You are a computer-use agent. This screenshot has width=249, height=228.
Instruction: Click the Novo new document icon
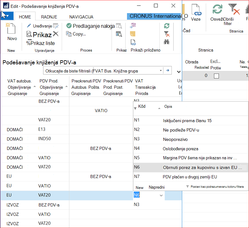(11, 28)
